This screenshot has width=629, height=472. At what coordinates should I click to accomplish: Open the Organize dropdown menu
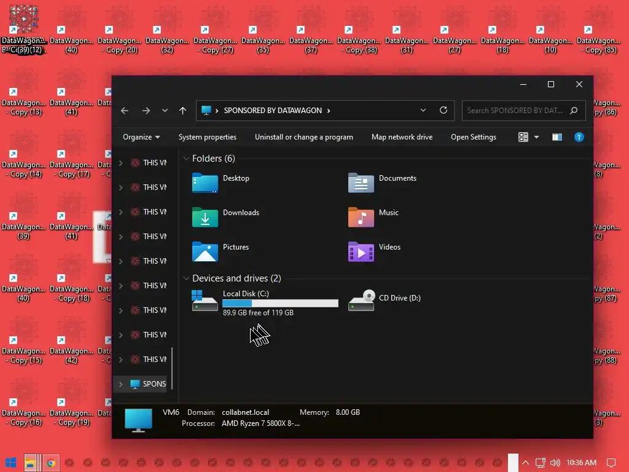[141, 137]
